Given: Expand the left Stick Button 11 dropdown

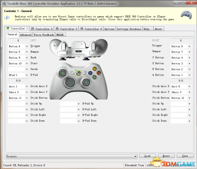Looking at the screenshot, I should 27,98.
